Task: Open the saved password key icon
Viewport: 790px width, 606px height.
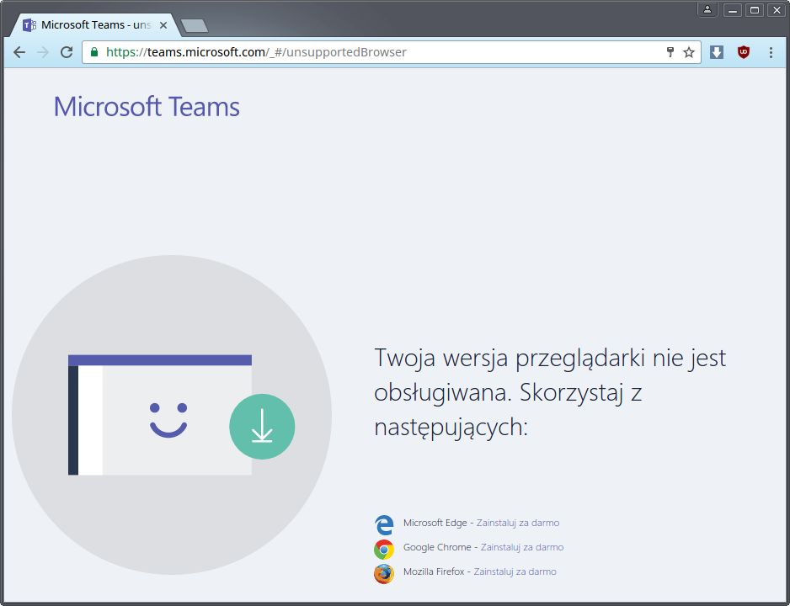Action: click(670, 52)
